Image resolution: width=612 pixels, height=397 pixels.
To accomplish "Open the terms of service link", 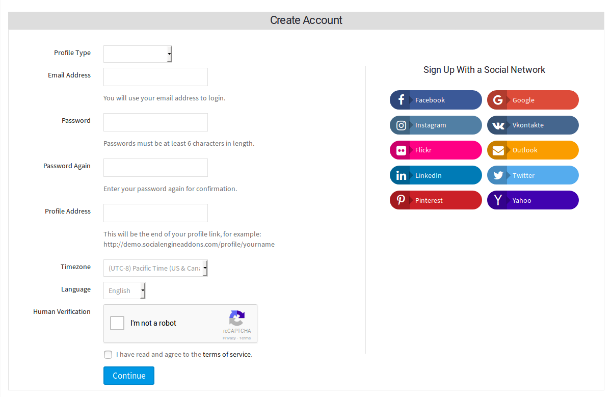I will pos(227,354).
